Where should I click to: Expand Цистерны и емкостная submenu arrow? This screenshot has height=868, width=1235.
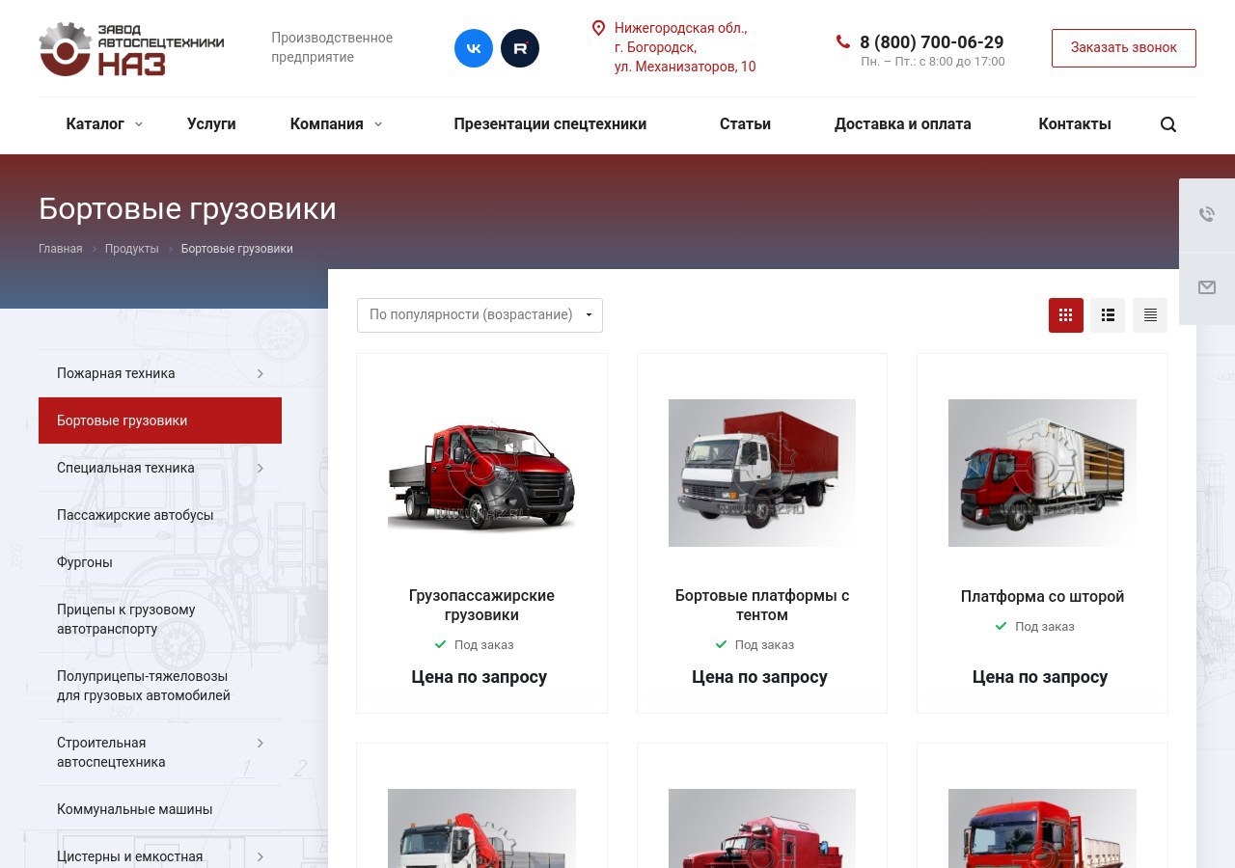point(261,856)
